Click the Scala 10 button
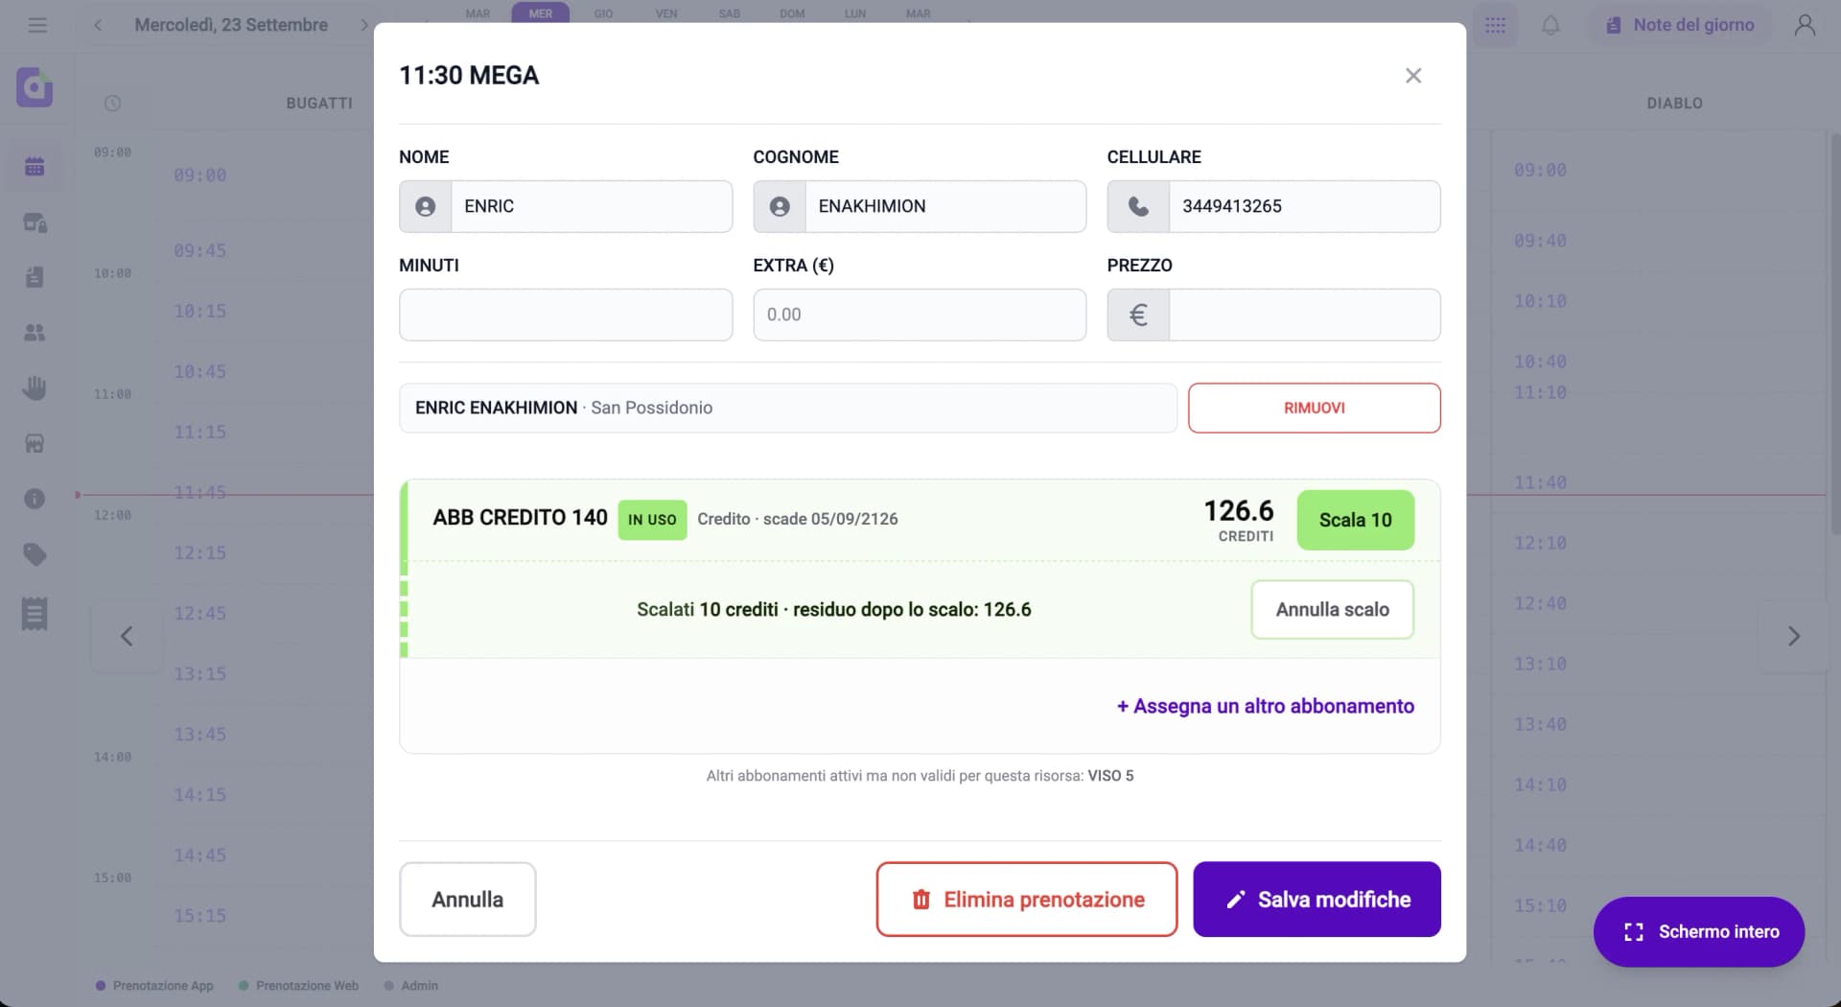This screenshot has width=1841, height=1007. pyautogui.click(x=1355, y=520)
